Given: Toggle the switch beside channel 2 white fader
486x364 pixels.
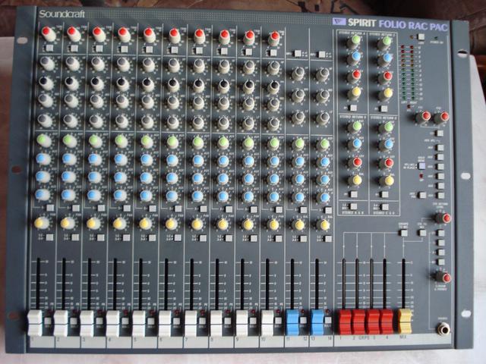Looking at the screenshot, I should coord(72,322).
